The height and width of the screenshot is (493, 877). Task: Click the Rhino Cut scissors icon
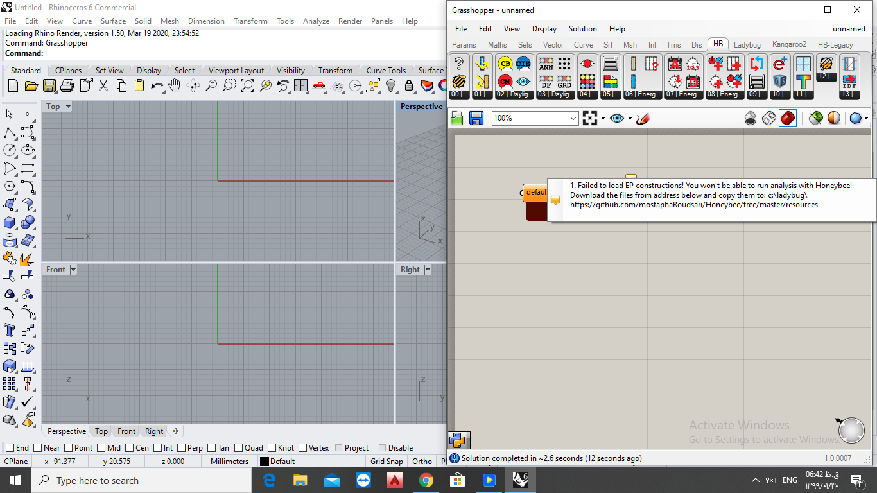tap(103, 85)
